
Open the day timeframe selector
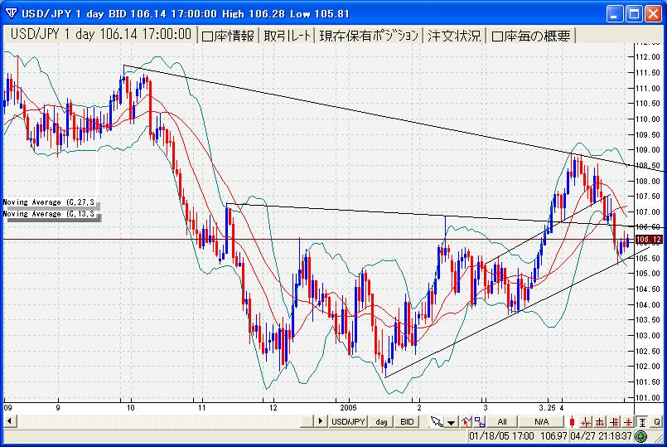click(382, 422)
